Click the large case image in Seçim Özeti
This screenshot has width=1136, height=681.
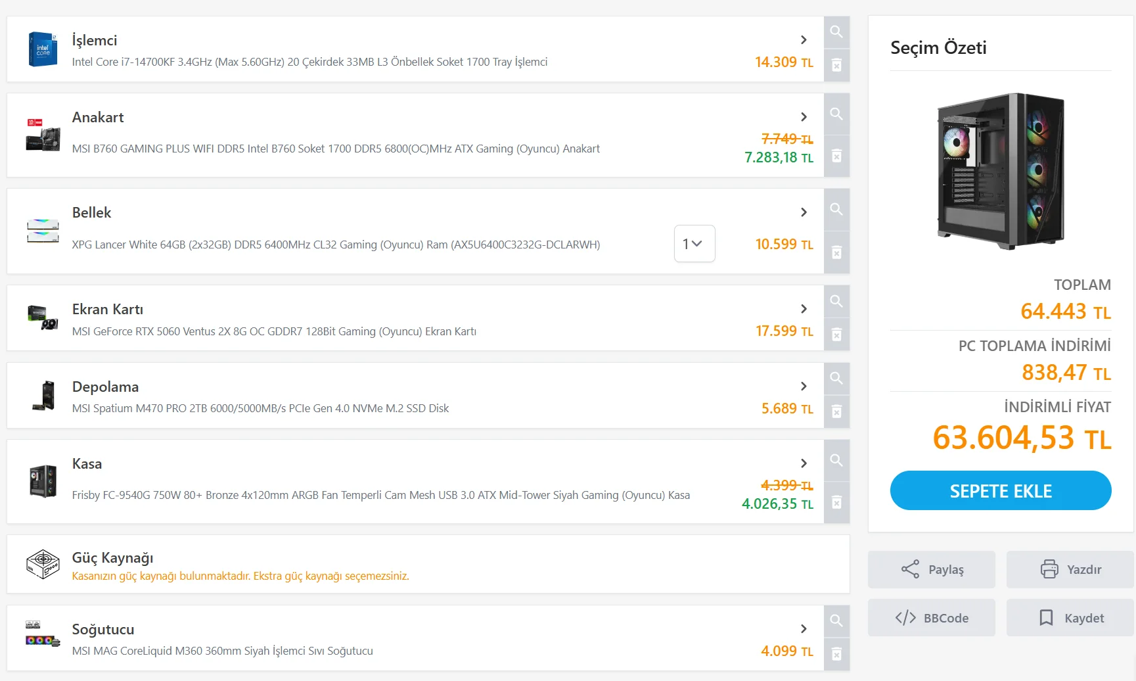1001,171
